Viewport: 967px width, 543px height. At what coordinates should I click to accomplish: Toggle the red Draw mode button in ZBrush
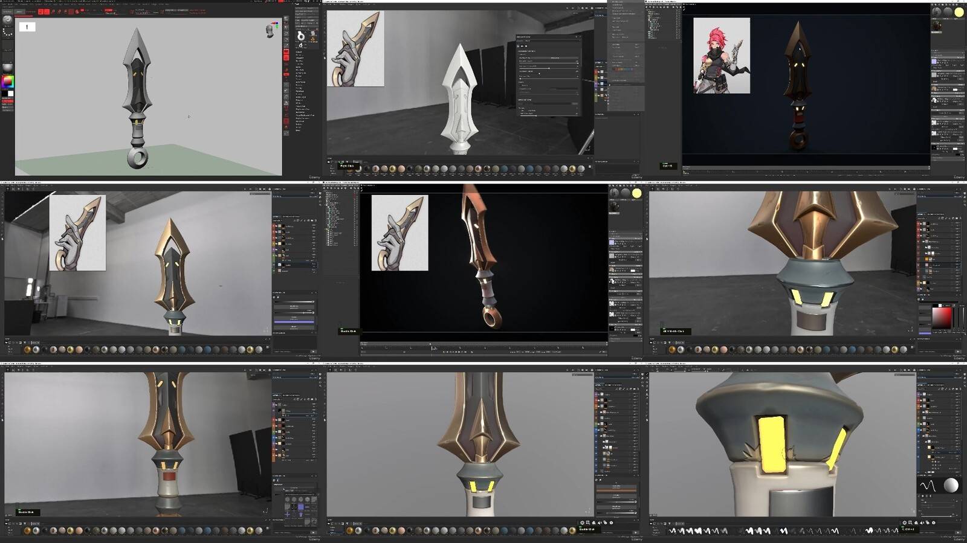click(47, 11)
